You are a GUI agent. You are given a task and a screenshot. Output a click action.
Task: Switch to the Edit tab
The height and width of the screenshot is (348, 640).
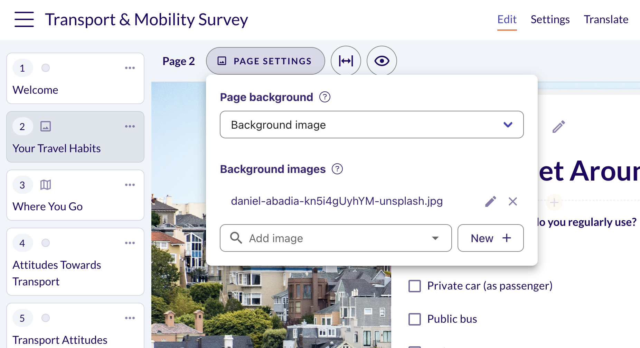507,19
